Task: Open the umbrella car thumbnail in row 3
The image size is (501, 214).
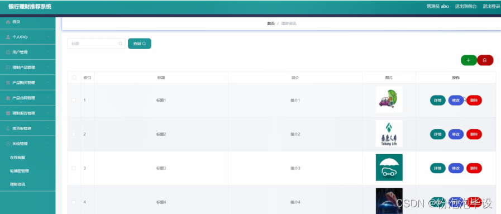Action: pos(389,168)
